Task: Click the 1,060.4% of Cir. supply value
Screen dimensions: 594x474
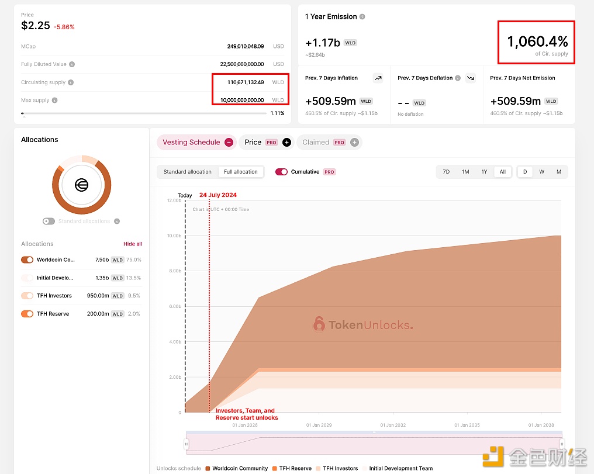Action: pos(537,41)
